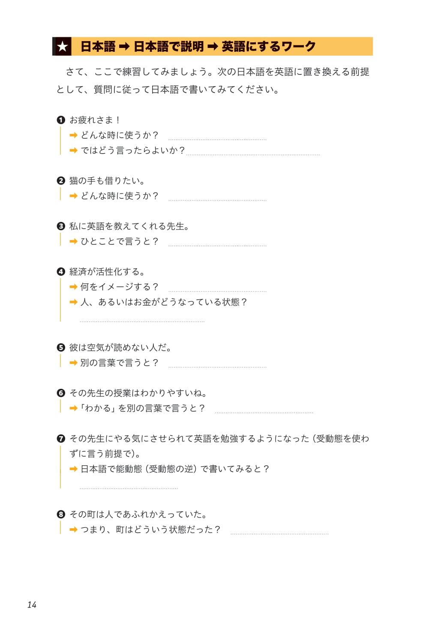Click the orange arrow before 何をイメージする？
The width and height of the screenshot is (432, 634).
click(x=73, y=287)
